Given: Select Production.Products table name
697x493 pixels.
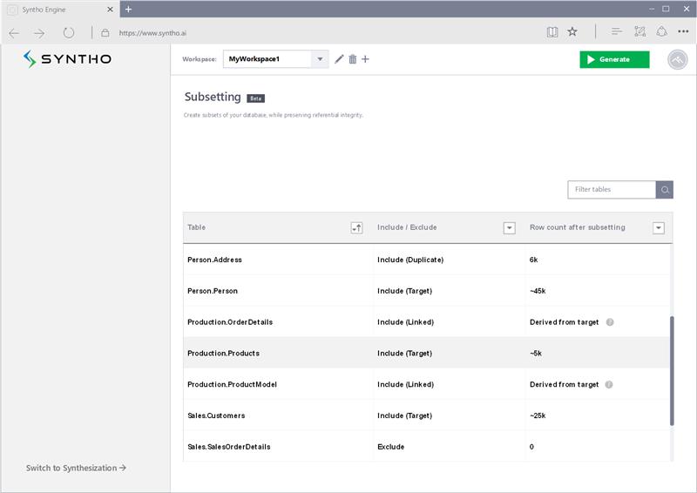Looking at the screenshot, I should (x=223, y=353).
